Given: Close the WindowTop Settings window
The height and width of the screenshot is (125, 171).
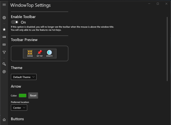Looking at the screenshot, I should (x=166, y=4).
